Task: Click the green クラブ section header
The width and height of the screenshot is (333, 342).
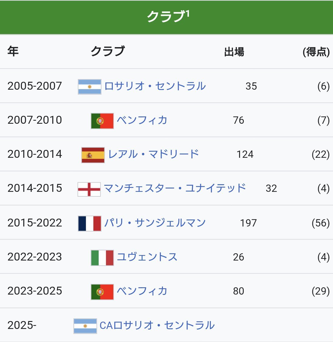Action: coord(166,17)
